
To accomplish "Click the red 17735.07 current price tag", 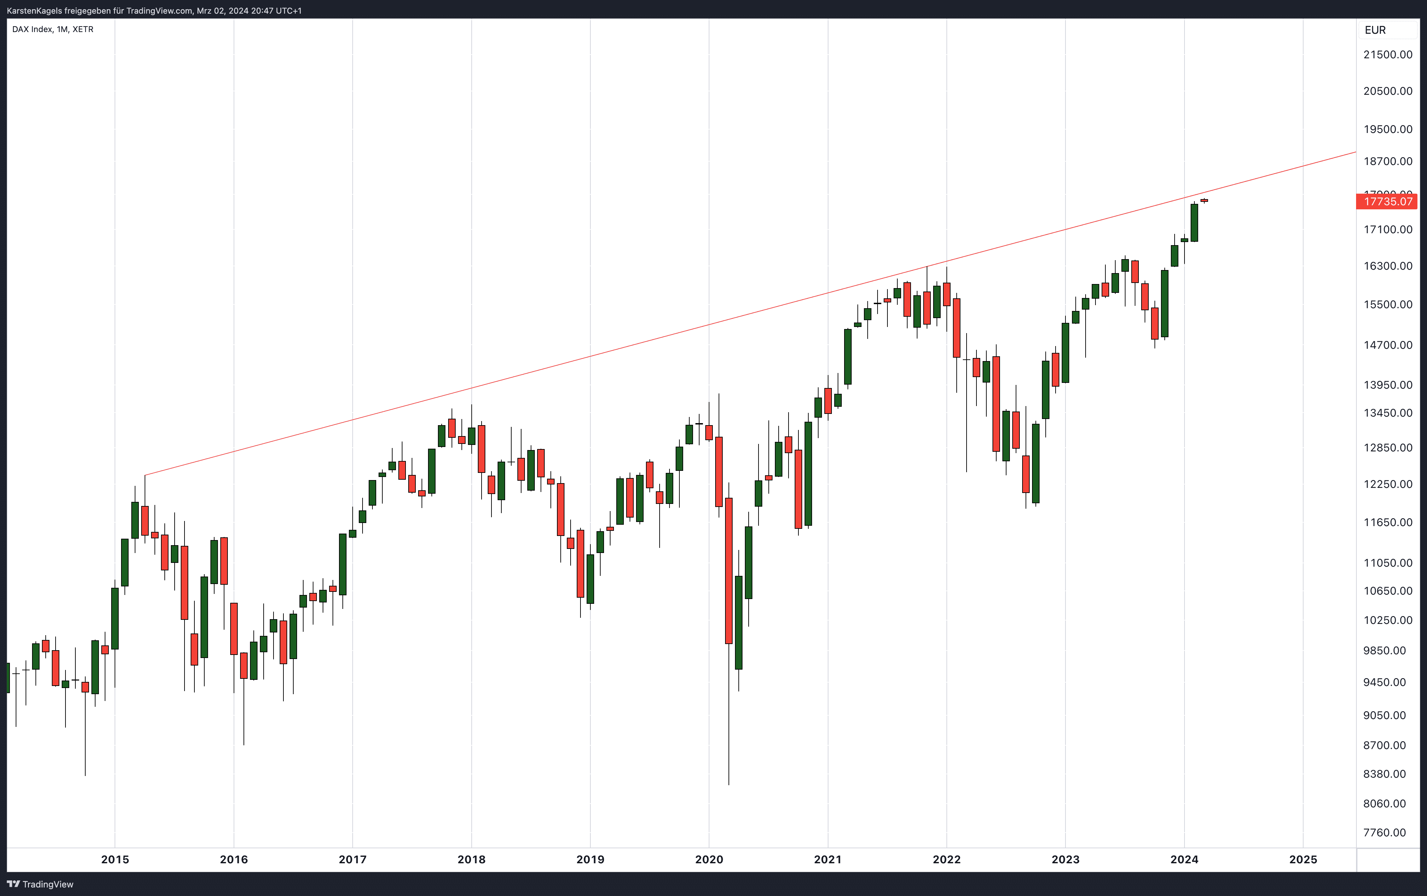I will click(1387, 201).
